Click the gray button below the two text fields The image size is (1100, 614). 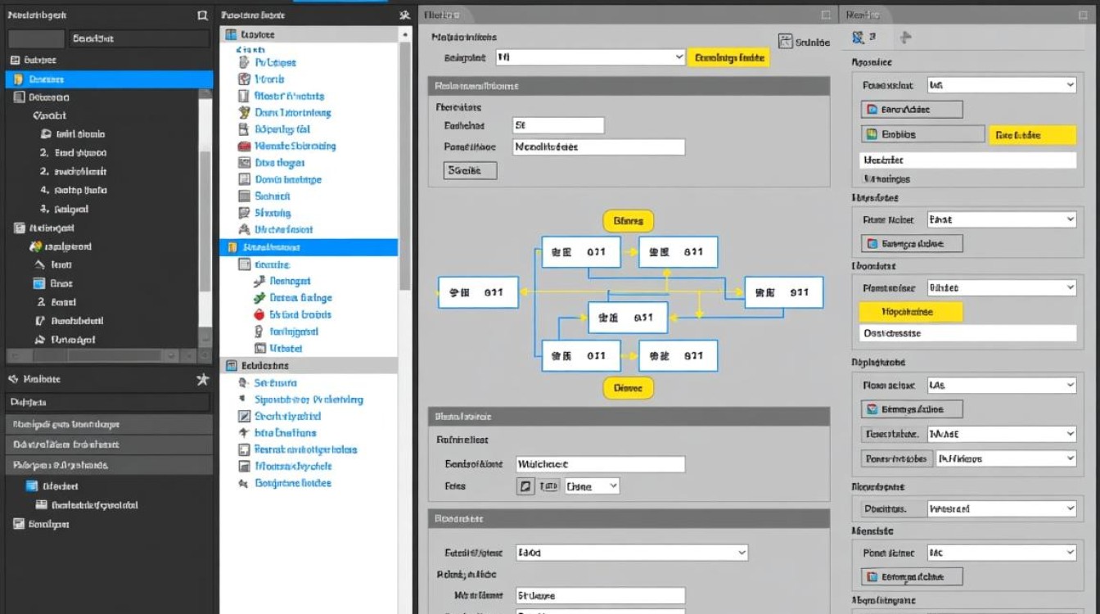point(470,170)
